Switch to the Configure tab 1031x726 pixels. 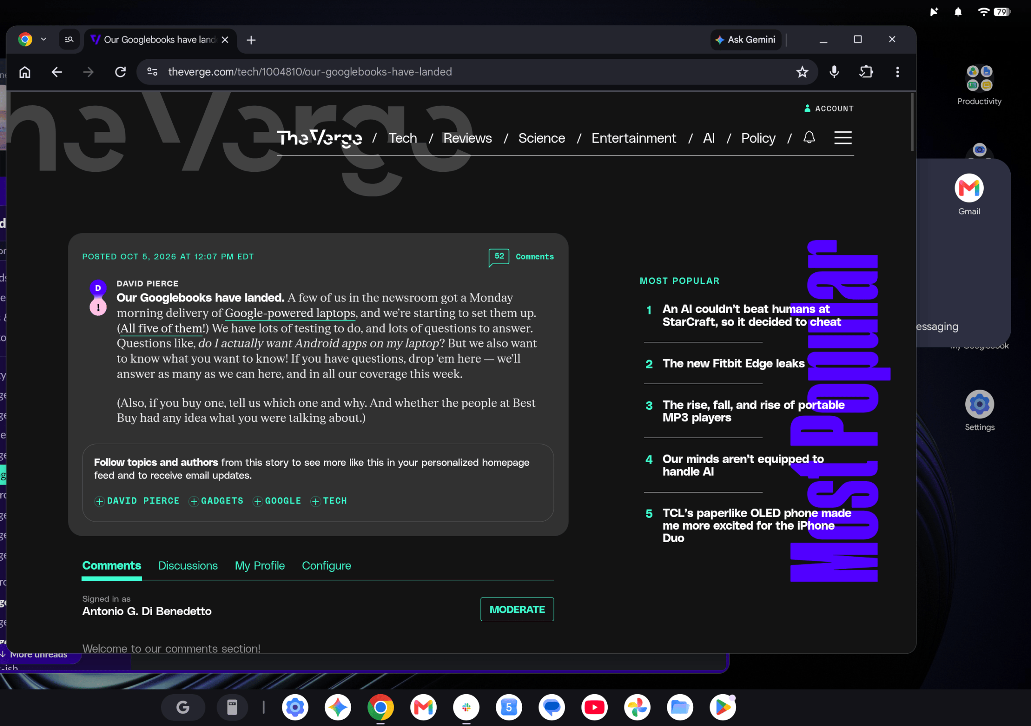[x=327, y=566]
